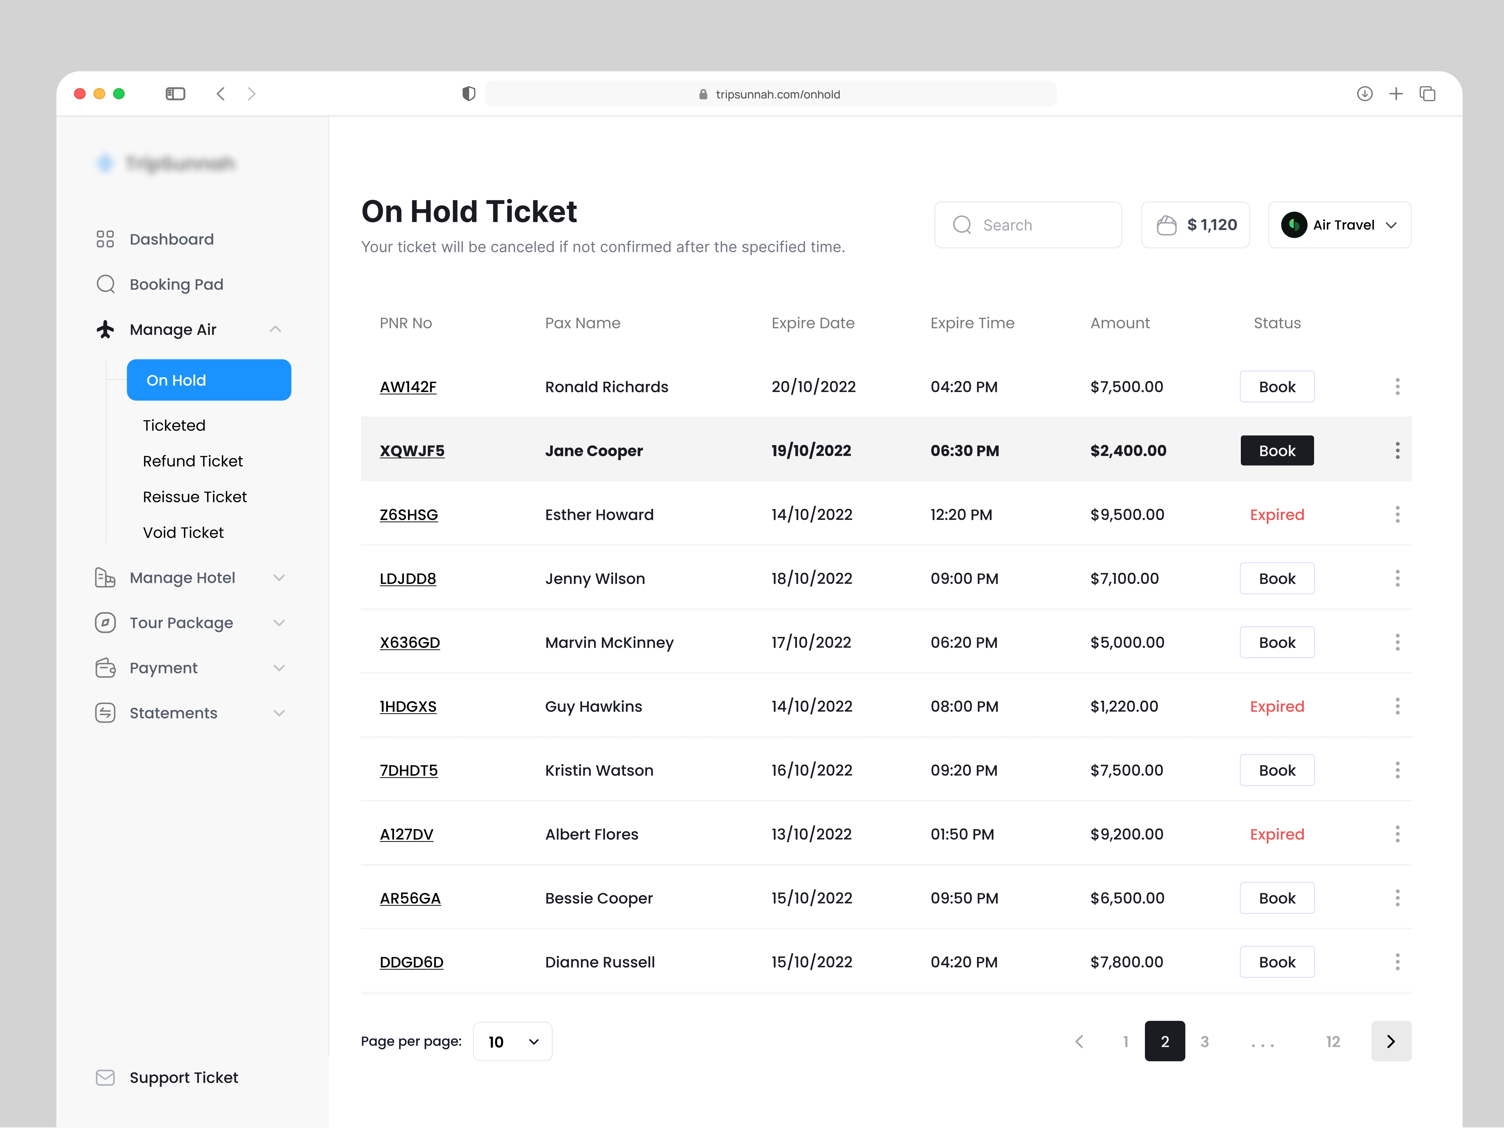Go to Refund Ticket section
This screenshot has height=1128, width=1504.
(192, 461)
